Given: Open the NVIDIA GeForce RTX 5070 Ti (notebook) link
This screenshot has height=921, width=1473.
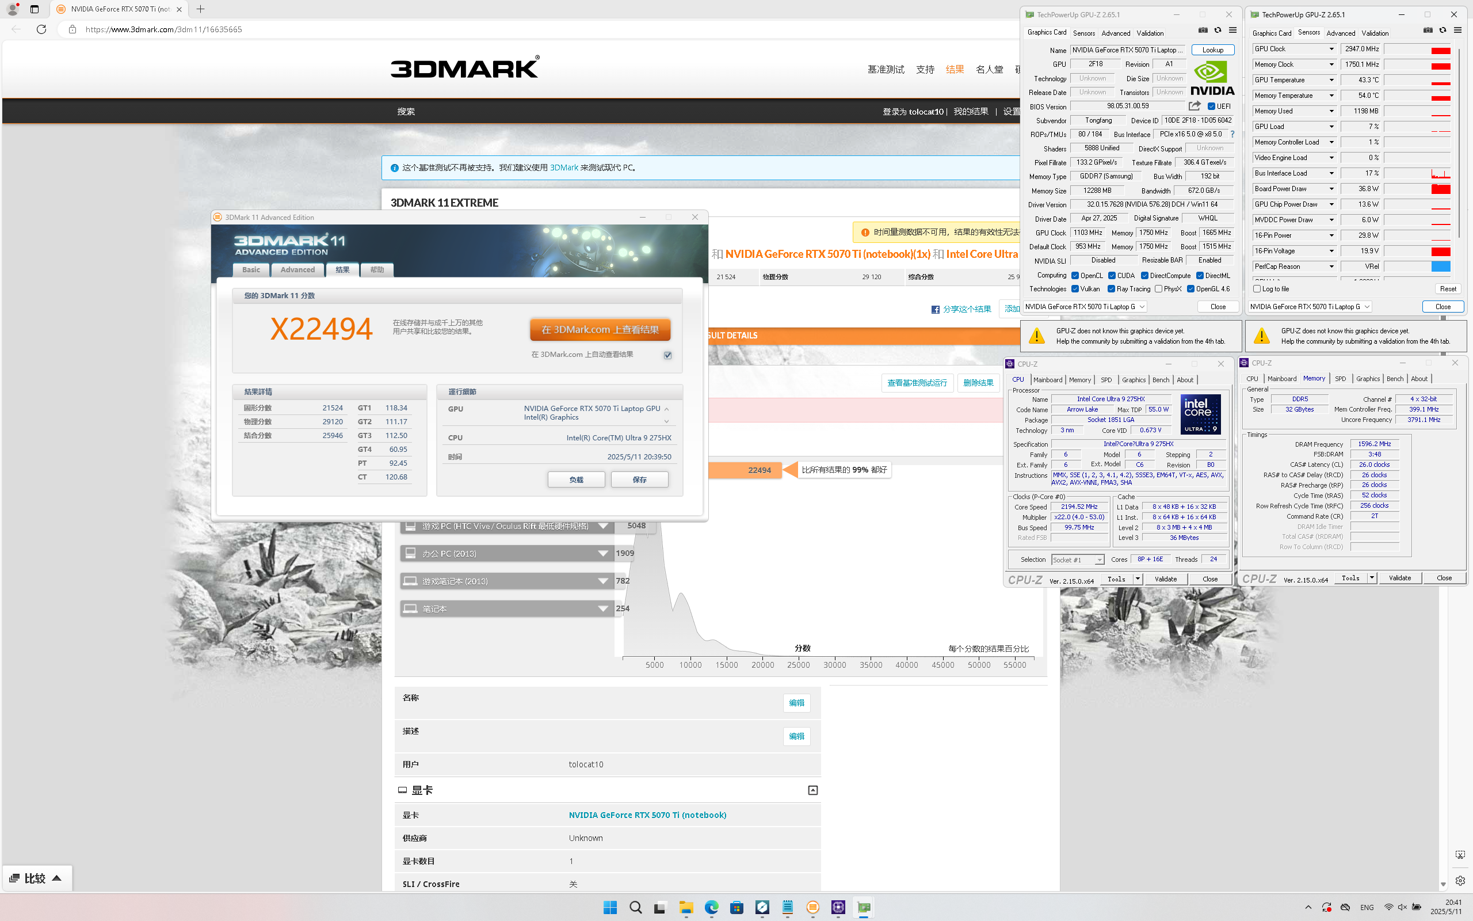Looking at the screenshot, I should [647, 815].
